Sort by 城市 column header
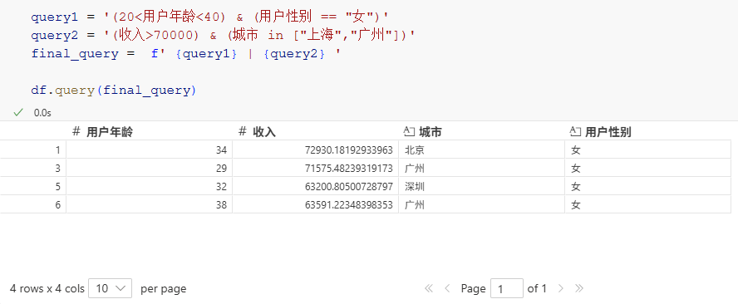 481,132
